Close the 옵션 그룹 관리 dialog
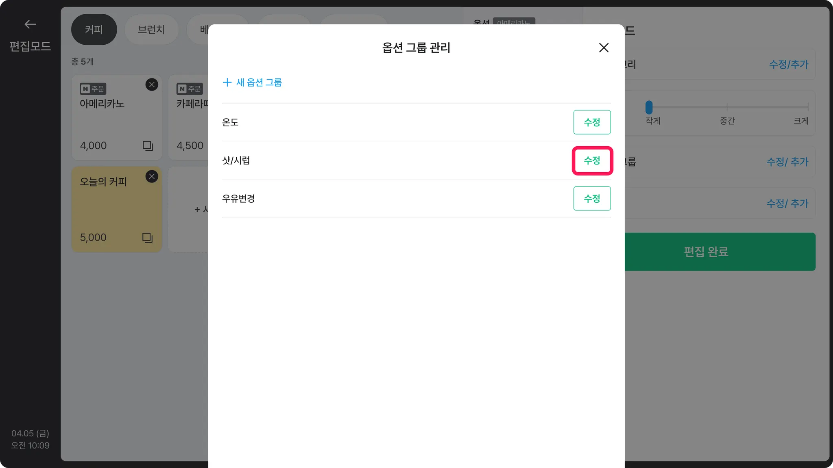Screen dimensions: 833x468 (604, 48)
